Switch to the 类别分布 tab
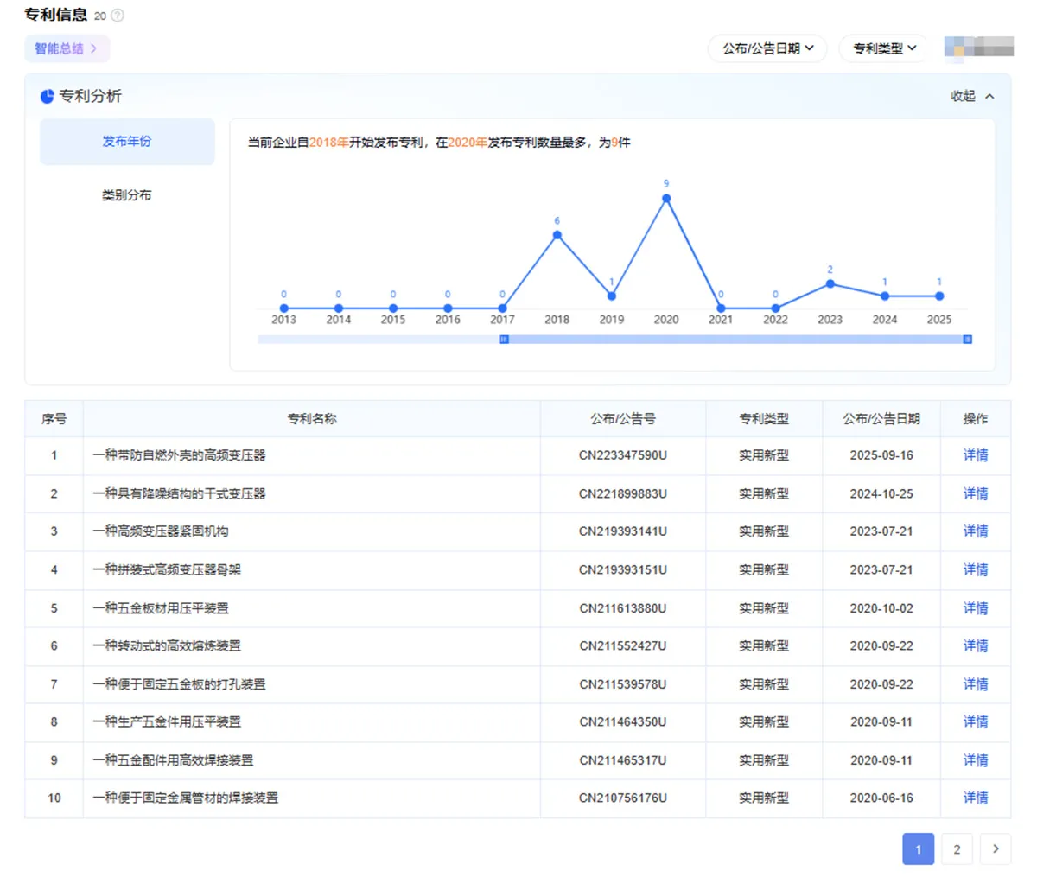 click(x=127, y=195)
